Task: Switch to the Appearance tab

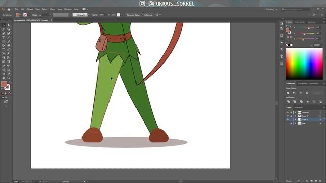Action: [314, 84]
